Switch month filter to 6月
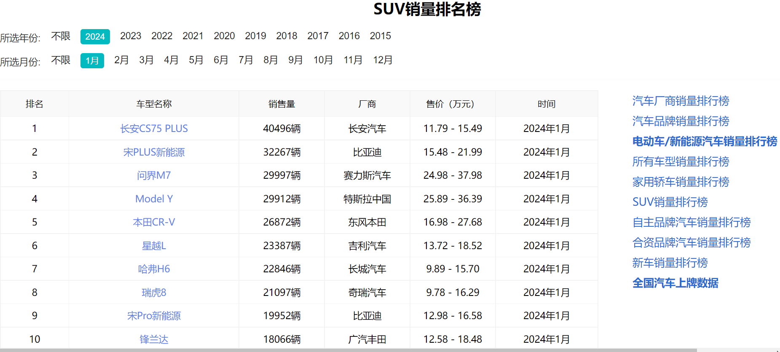This screenshot has width=780, height=352. coord(221,60)
